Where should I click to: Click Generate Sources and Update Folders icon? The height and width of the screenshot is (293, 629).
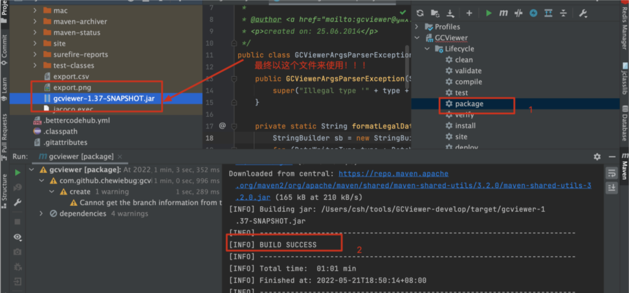pos(435,13)
